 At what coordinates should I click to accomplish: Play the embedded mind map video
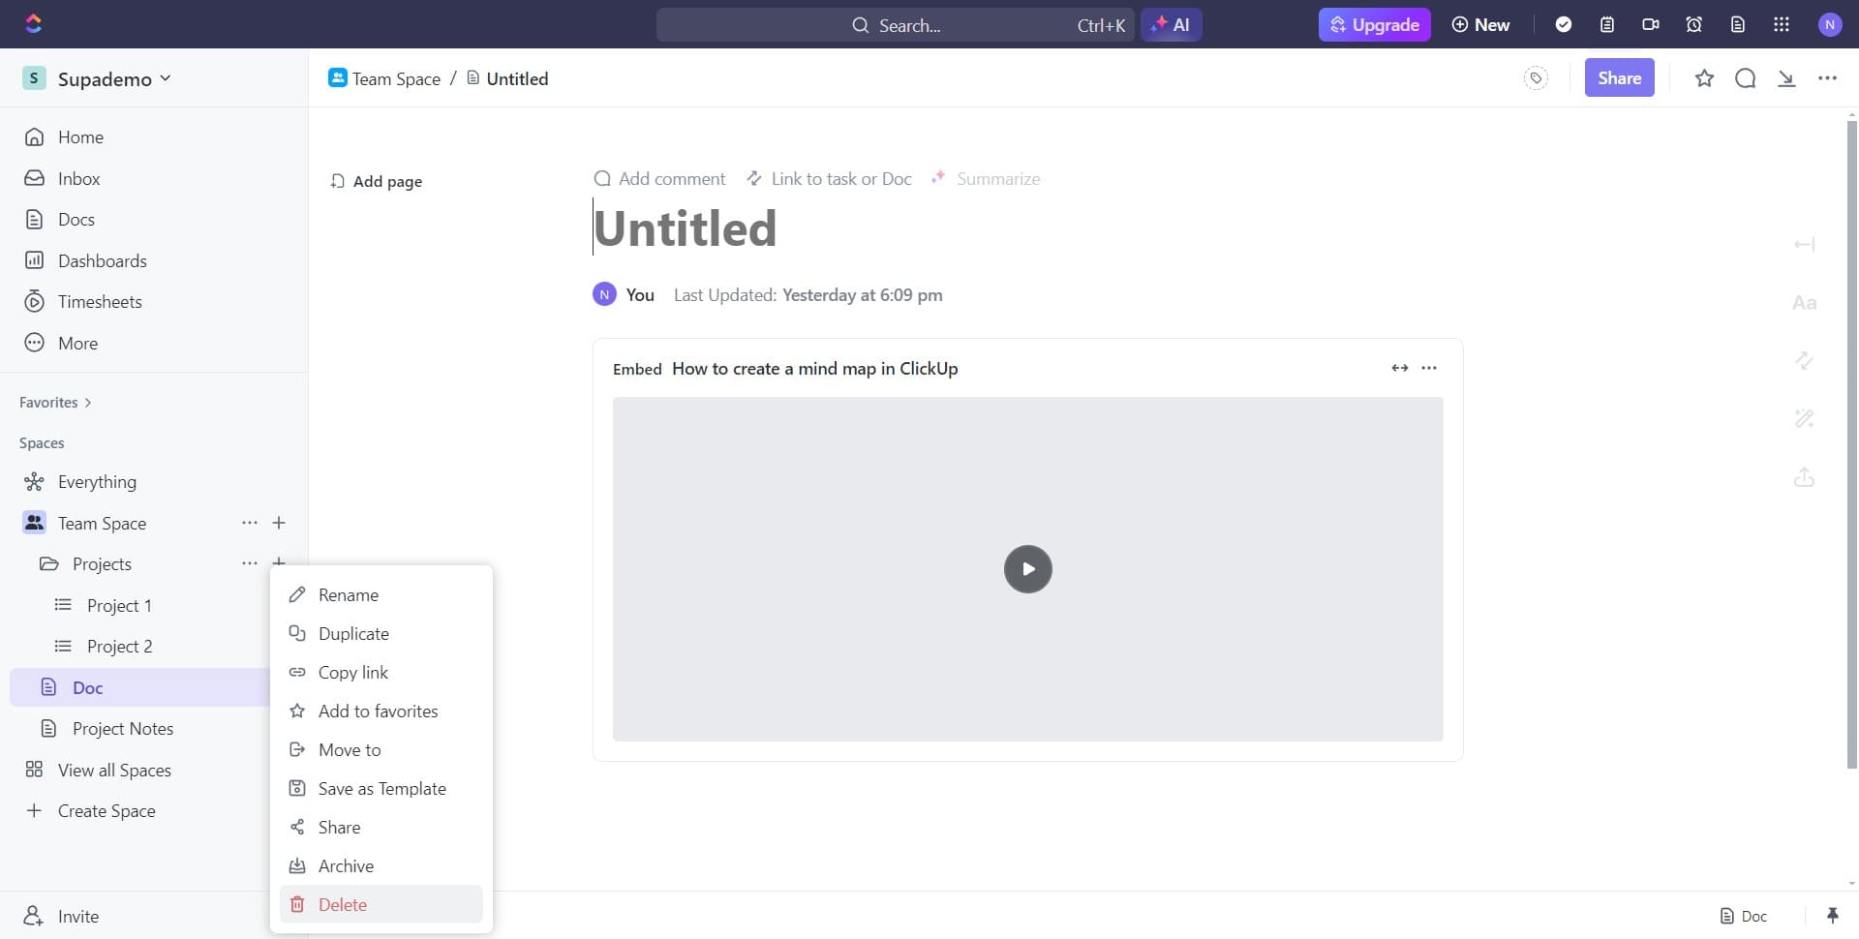coord(1027,569)
